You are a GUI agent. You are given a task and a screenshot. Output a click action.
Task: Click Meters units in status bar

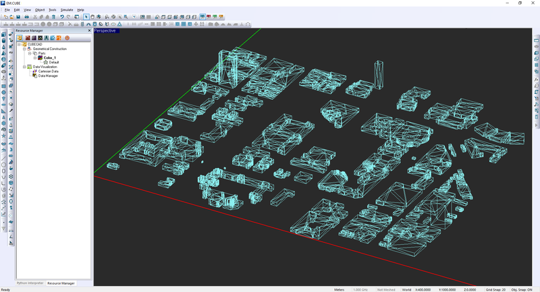pyautogui.click(x=339, y=289)
